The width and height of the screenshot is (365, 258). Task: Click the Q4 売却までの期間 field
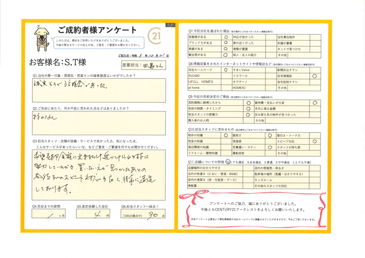tap(49, 213)
